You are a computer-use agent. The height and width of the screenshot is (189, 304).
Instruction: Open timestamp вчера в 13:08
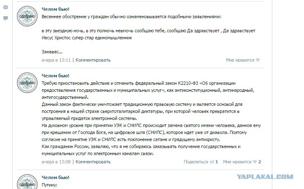pyautogui.click(x=56, y=162)
